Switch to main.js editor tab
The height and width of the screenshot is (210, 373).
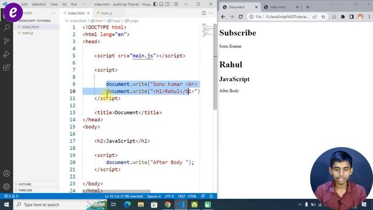point(106,13)
